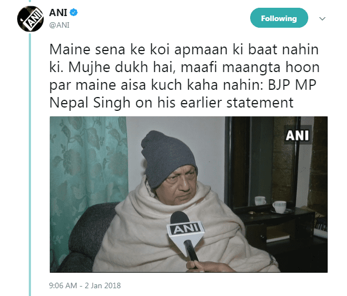Click the teal thread line below avatar

pyautogui.click(x=30, y=164)
